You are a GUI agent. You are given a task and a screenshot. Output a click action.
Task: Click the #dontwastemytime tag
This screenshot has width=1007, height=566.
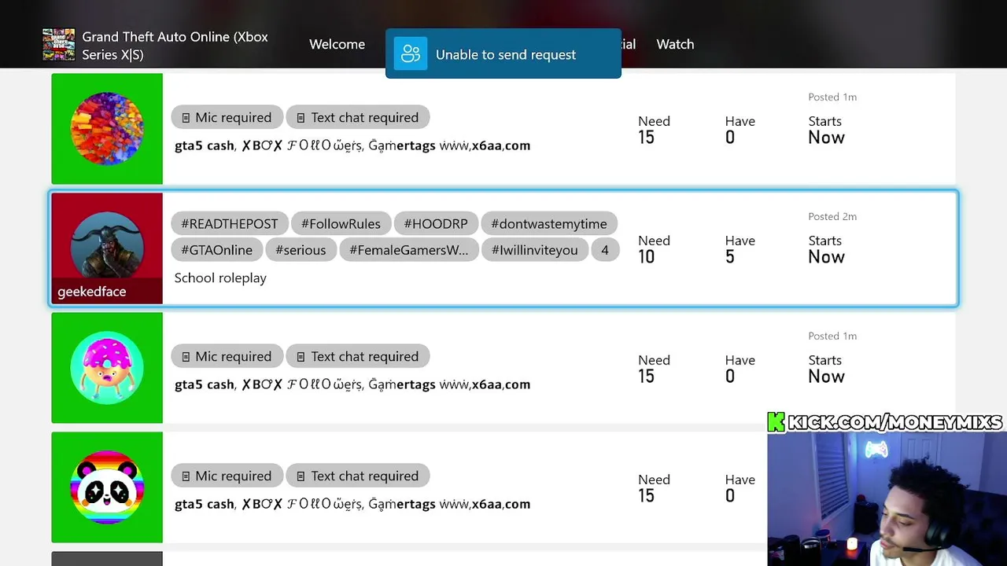point(549,223)
